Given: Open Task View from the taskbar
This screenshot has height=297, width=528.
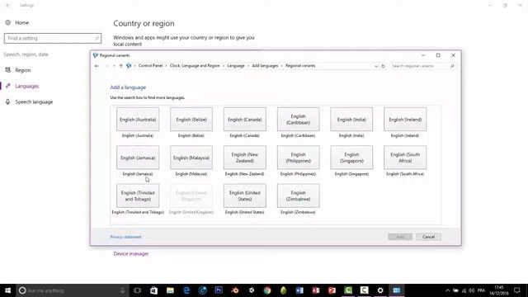Looking at the screenshot, I should coord(137,290).
